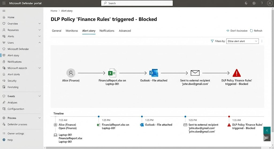Switch to the Advanced tab
The height and width of the screenshot is (149, 274).
click(125, 31)
